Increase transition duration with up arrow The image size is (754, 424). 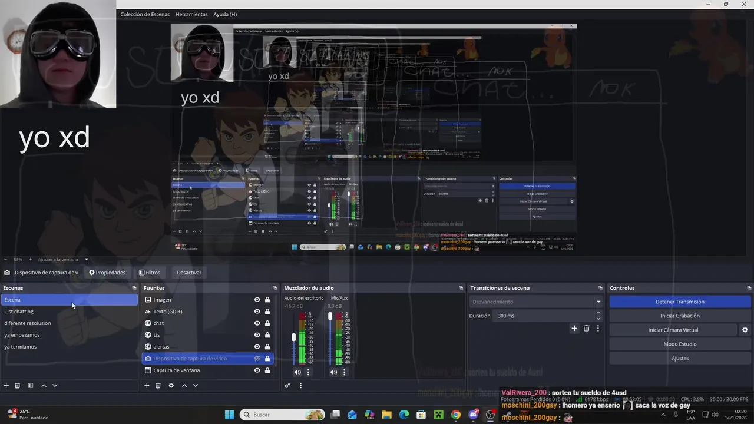(x=598, y=313)
